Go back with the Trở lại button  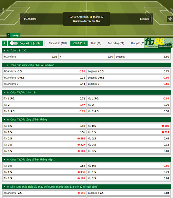[x=14, y=35]
